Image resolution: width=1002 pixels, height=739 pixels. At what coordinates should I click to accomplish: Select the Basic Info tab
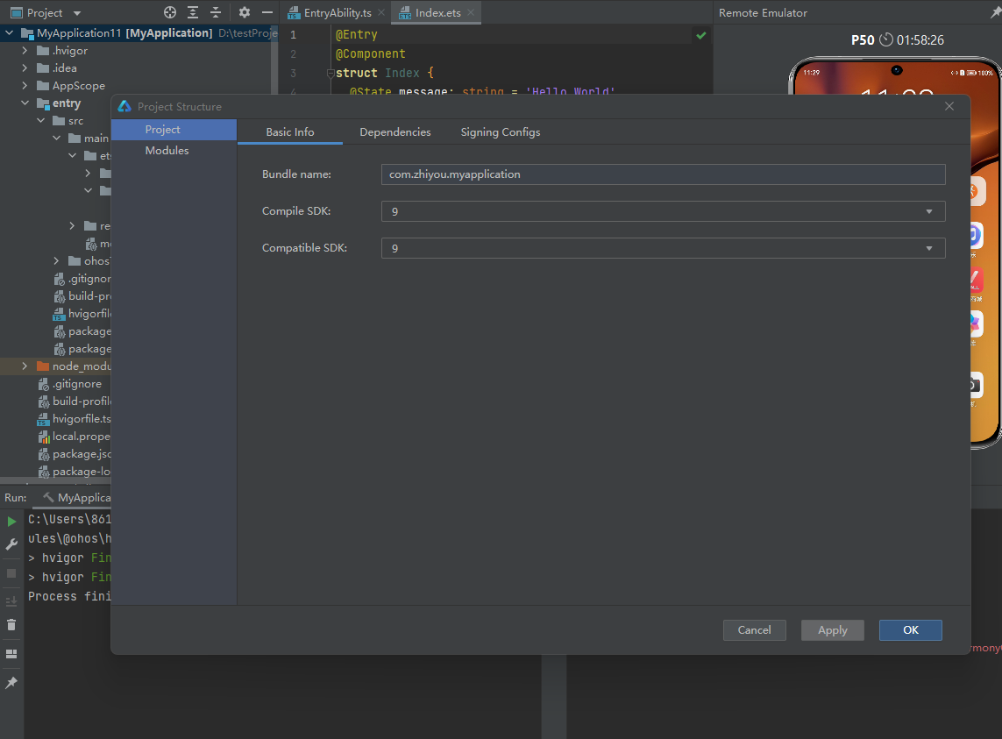[x=290, y=132]
